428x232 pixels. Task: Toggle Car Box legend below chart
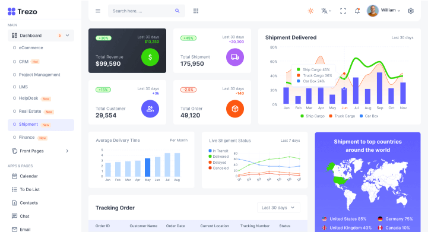point(369,116)
